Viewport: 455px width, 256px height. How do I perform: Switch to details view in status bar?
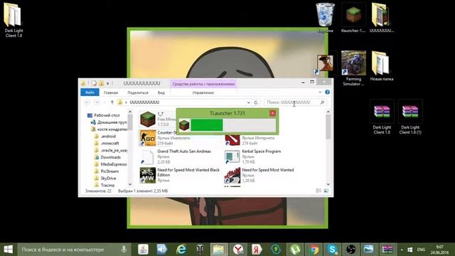(x=318, y=191)
